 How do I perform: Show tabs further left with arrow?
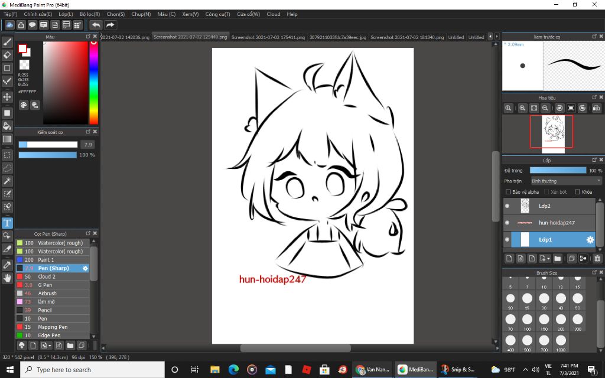coord(490,37)
